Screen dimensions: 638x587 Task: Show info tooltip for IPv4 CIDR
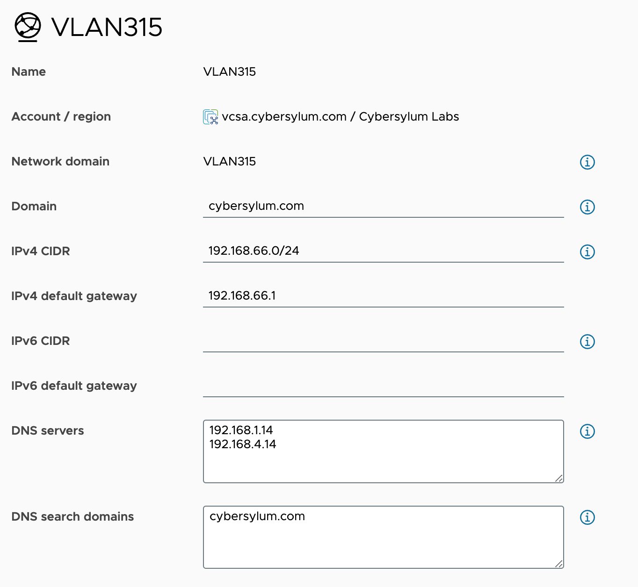point(587,252)
